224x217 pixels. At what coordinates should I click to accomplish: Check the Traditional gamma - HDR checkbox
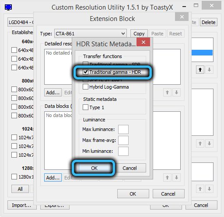(85, 72)
